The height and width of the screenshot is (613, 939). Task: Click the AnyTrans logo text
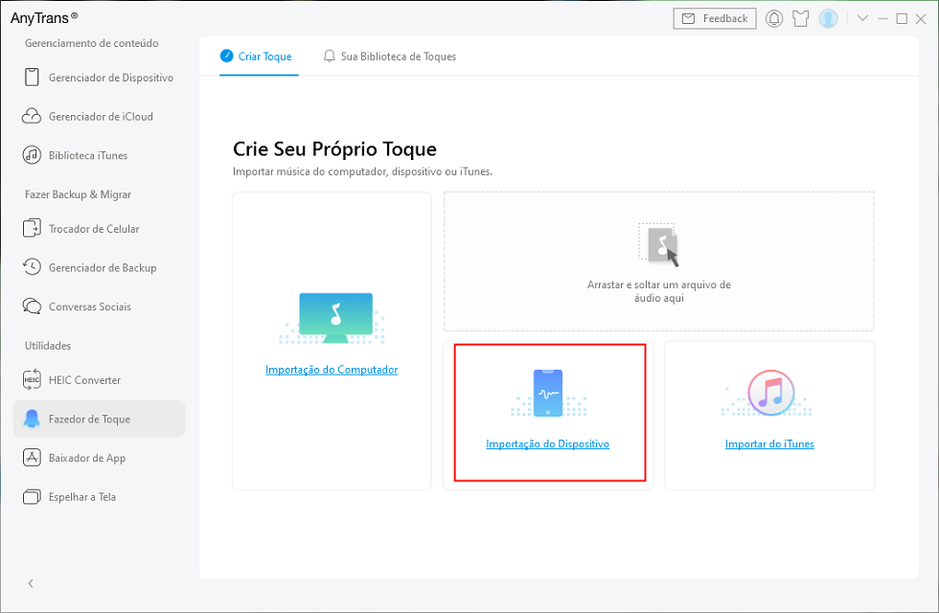[x=44, y=18]
